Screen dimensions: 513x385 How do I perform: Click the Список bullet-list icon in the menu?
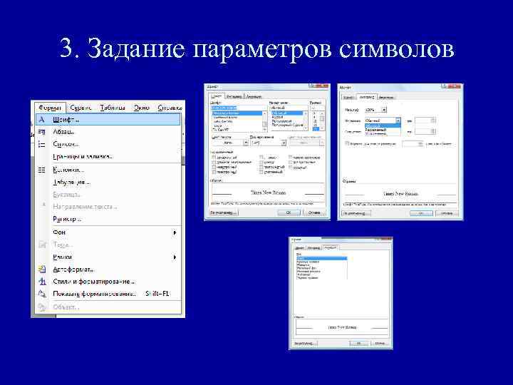point(41,144)
